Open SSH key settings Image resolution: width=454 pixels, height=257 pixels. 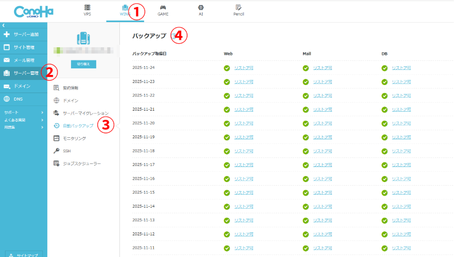pos(67,151)
